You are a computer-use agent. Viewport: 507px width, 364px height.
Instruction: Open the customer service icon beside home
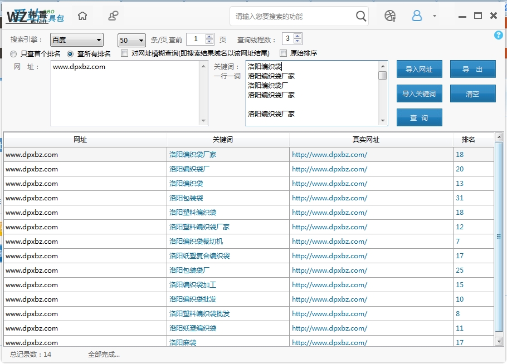tap(113, 16)
